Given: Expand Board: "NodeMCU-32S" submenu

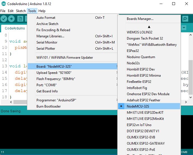Looking at the screenshot, I should coord(72,67).
